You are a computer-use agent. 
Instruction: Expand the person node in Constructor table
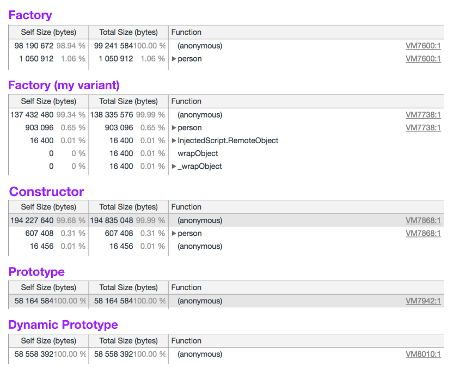point(174,233)
